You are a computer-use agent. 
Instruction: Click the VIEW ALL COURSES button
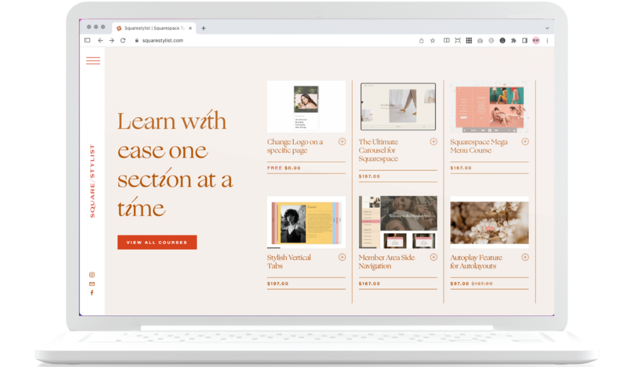point(157,243)
